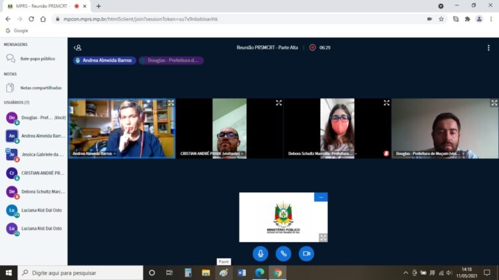This screenshot has height=280, width=499.
Task: Open the Windows Start menu
Action: [9, 273]
